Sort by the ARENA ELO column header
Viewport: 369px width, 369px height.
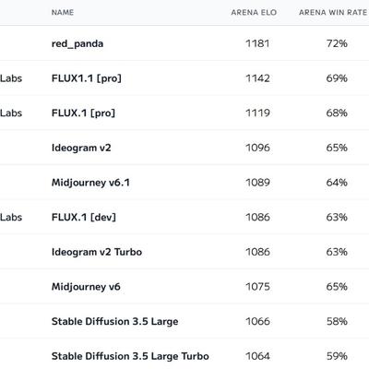[x=254, y=12]
